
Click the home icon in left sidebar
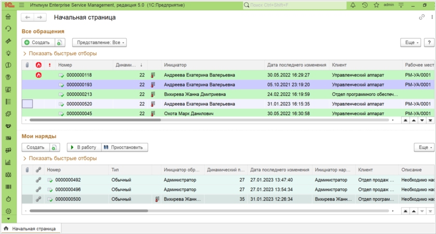coord(8,17)
